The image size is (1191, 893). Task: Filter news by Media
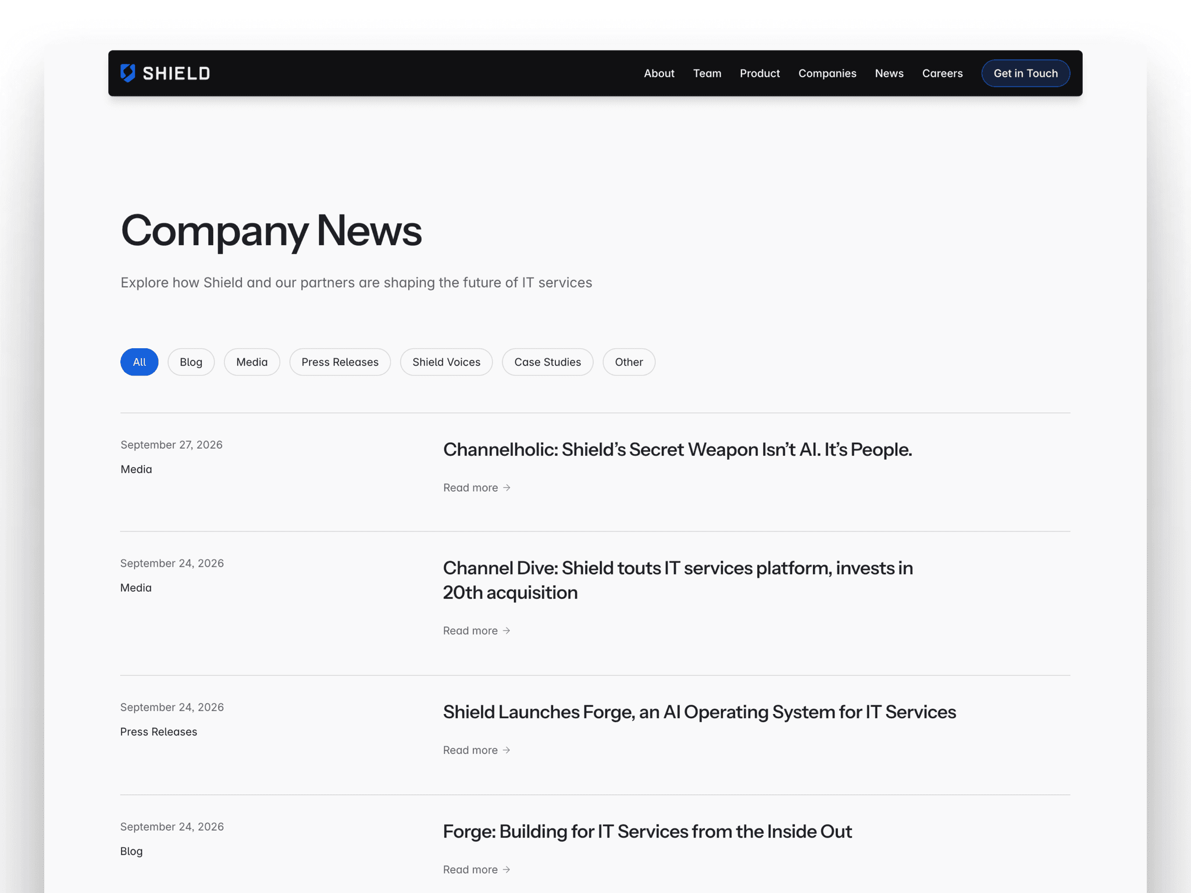(x=252, y=362)
